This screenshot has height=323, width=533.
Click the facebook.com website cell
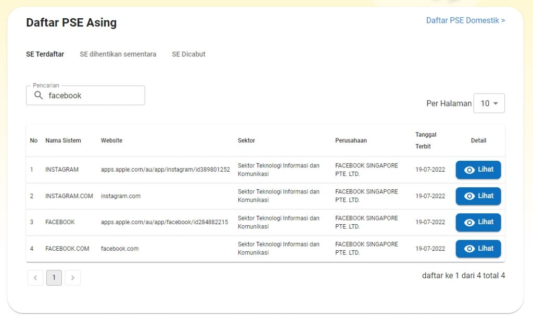(x=120, y=249)
